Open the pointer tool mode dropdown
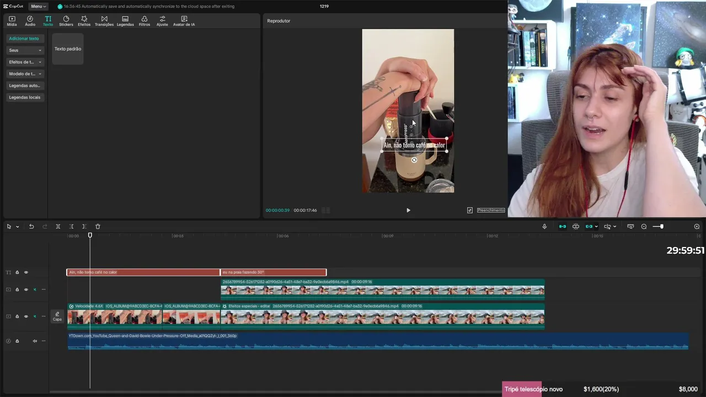The height and width of the screenshot is (397, 706). (x=17, y=227)
